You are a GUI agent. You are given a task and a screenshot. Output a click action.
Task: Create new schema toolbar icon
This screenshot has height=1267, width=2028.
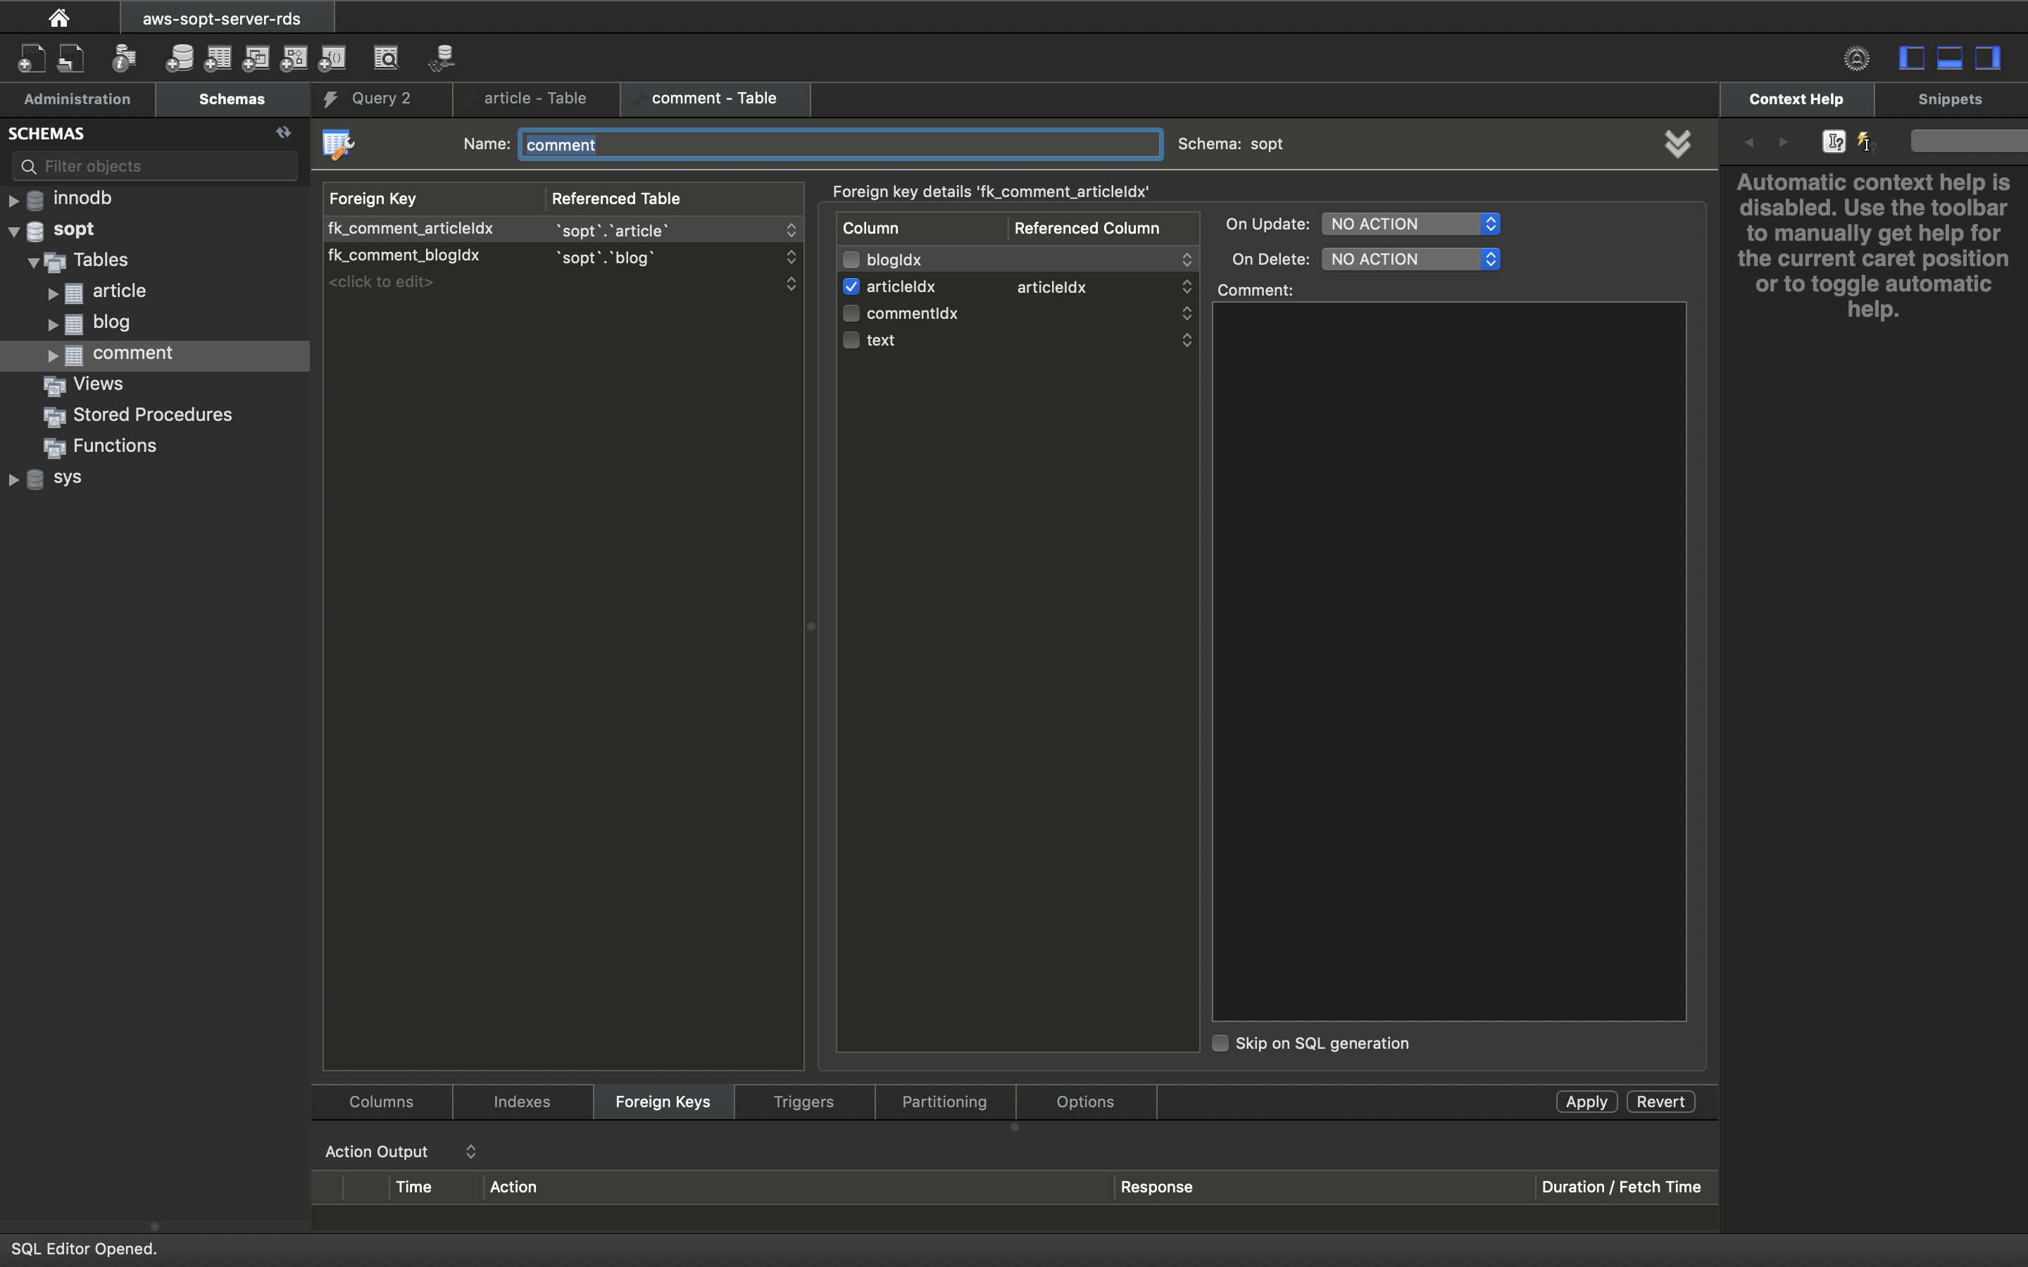tap(180, 58)
